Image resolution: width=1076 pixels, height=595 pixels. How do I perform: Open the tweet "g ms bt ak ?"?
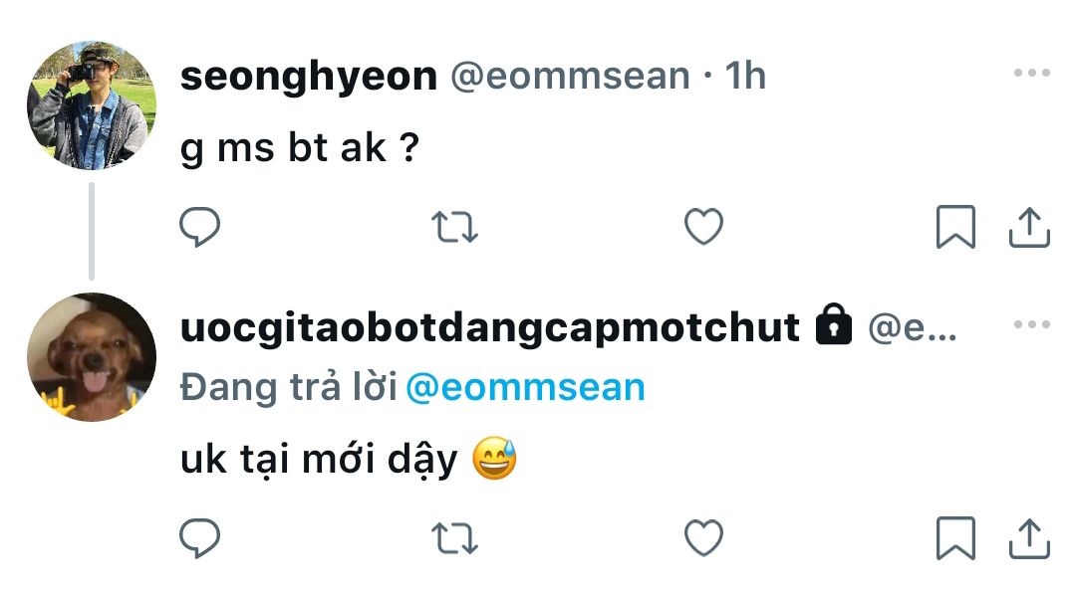298,148
